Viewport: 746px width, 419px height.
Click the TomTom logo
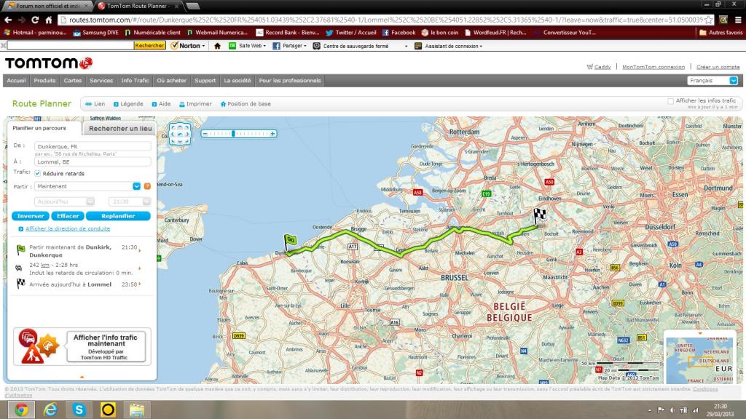tap(49, 63)
